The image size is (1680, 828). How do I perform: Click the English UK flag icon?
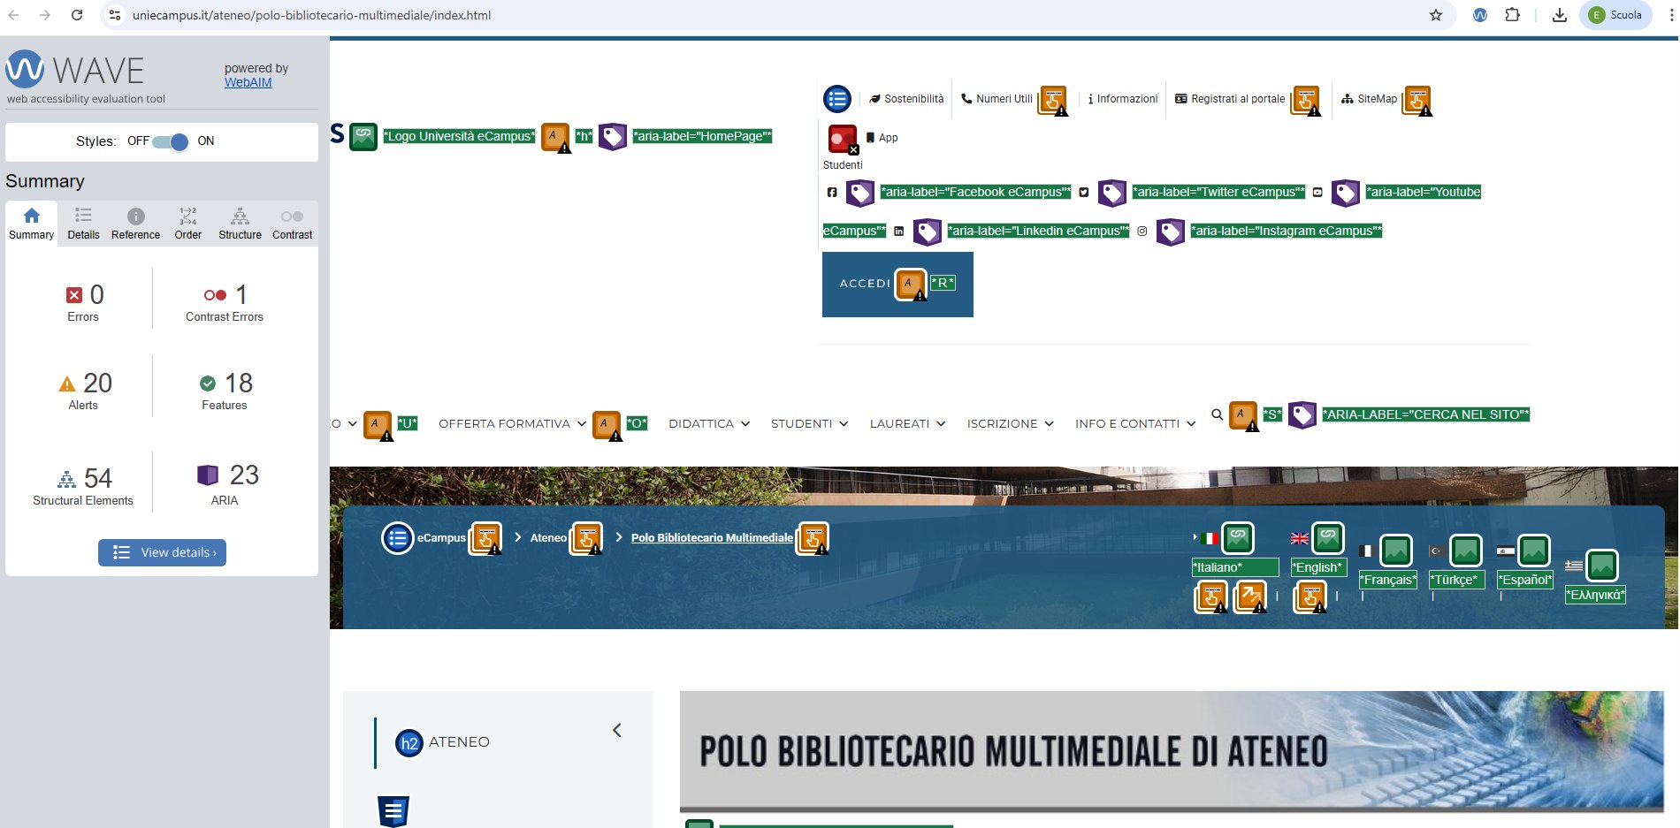(x=1299, y=538)
